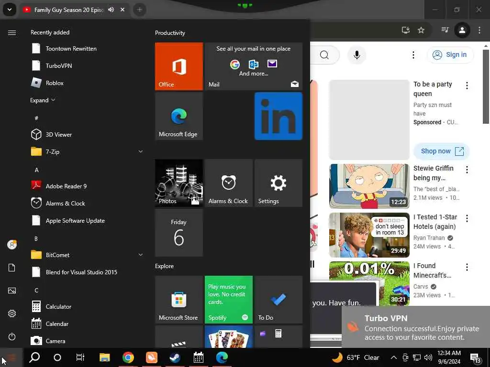This screenshot has width=490, height=367.
Task: Open Settings gear in Start sidebar
Action: click(12, 313)
